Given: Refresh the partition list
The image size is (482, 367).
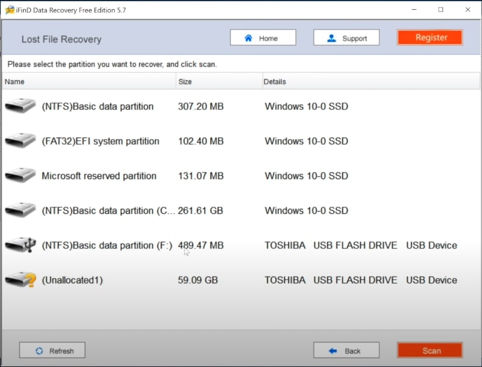Looking at the screenshot, I should 52,351.
